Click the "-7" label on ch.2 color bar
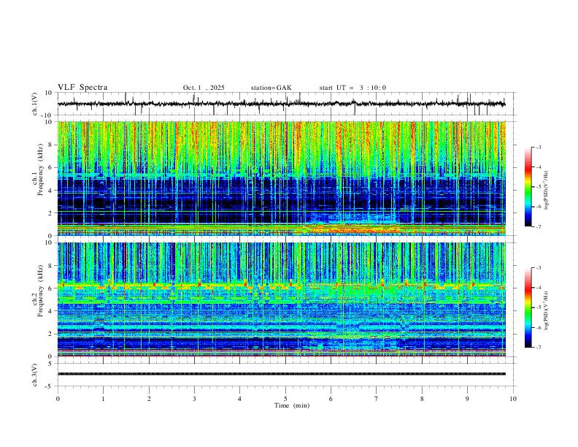578x447 pixels. point(539,347)
